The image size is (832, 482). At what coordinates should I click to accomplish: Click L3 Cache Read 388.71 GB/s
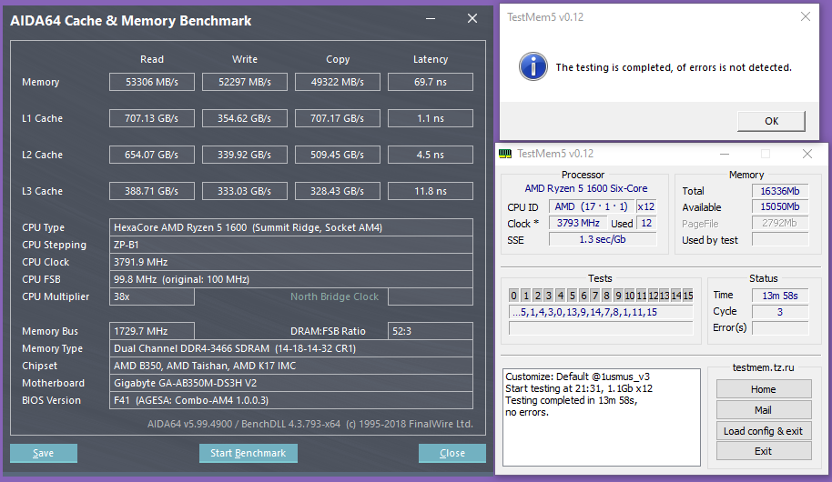152,191
